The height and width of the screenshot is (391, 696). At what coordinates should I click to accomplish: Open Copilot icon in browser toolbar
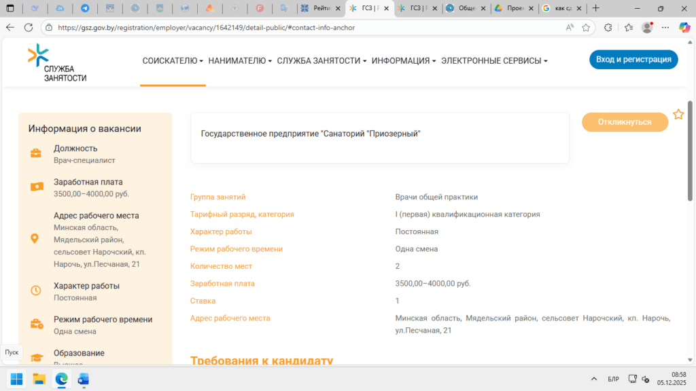[x=684, y=28]
